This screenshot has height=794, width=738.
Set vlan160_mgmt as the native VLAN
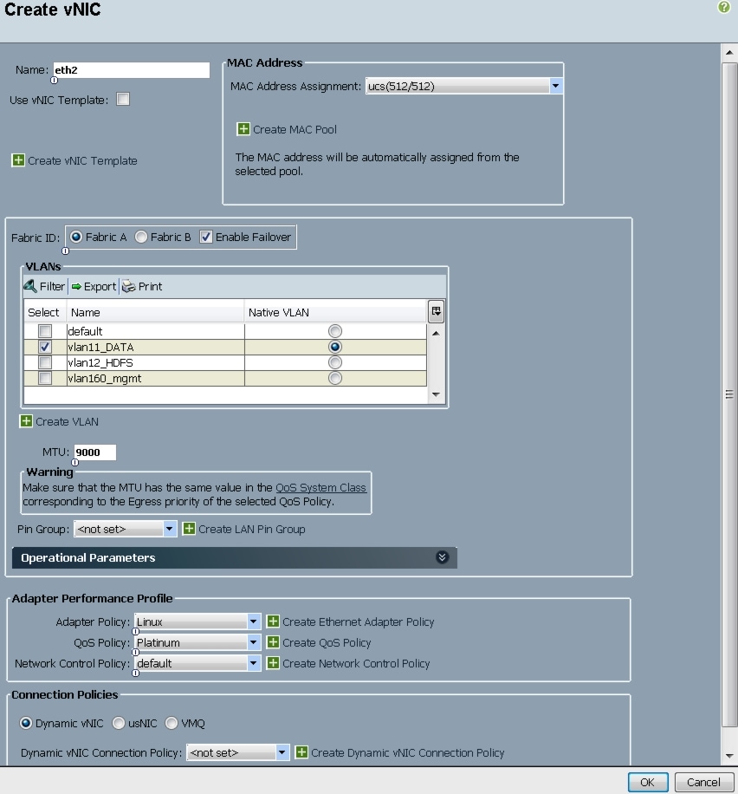tap(334, 378)
